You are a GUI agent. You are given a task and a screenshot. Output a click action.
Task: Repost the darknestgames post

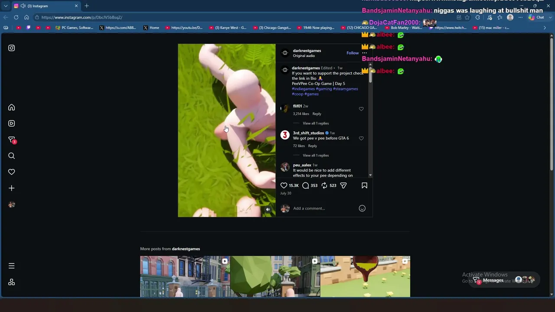(x=324, y=185)
